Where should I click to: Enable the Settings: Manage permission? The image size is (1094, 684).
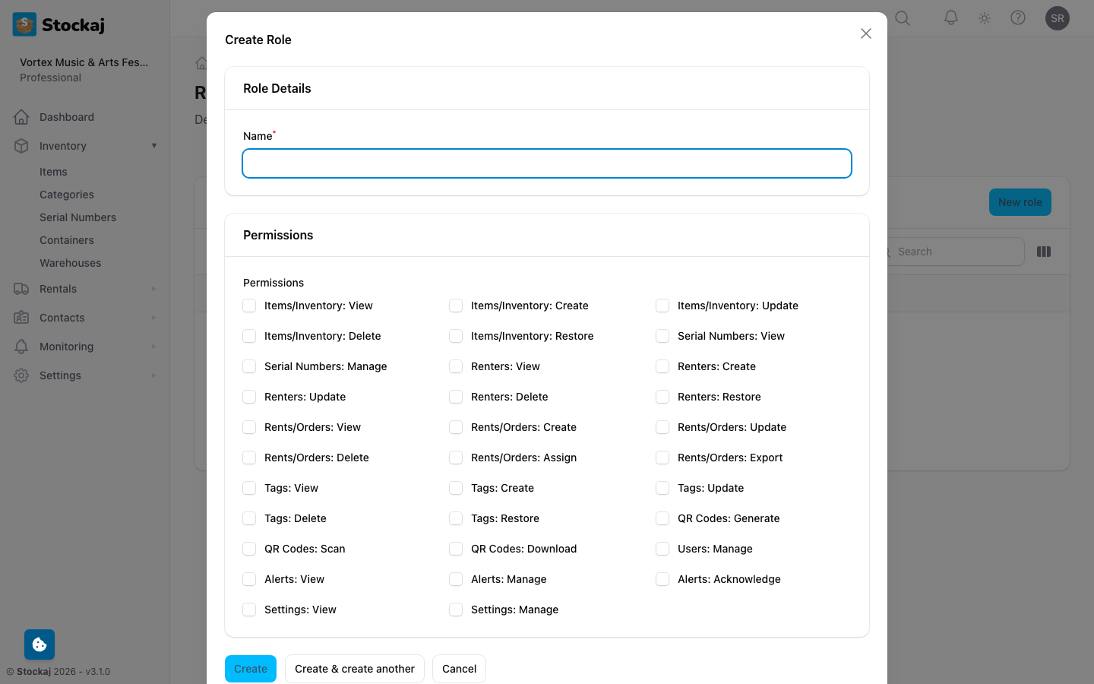pyautogui.click(x=456, y=610)
